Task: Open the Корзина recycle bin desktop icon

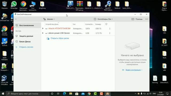Action: pyautogui.click(x=5, y=5)
